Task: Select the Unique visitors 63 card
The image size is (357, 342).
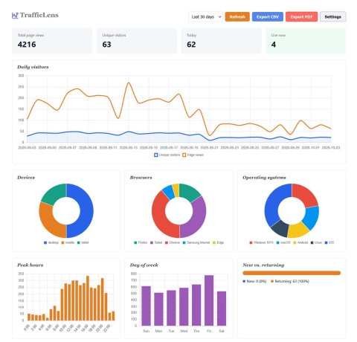Action: 137,41
